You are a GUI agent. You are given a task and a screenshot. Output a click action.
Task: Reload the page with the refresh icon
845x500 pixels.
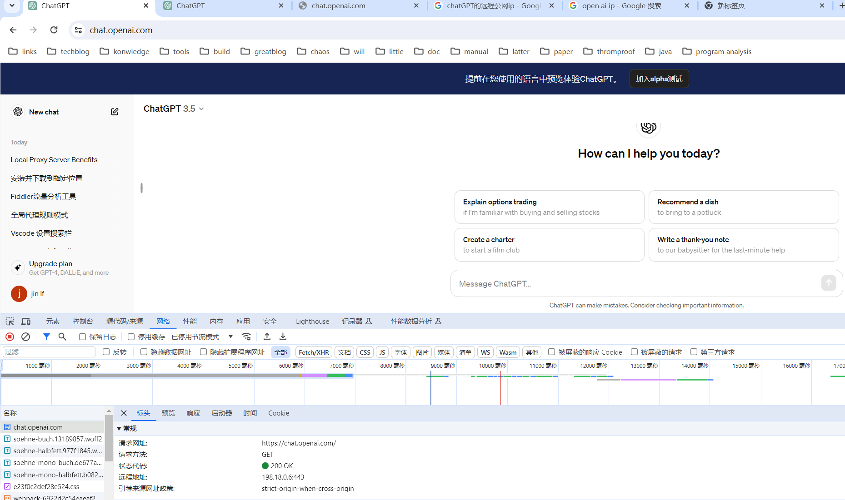coord(54,30)
